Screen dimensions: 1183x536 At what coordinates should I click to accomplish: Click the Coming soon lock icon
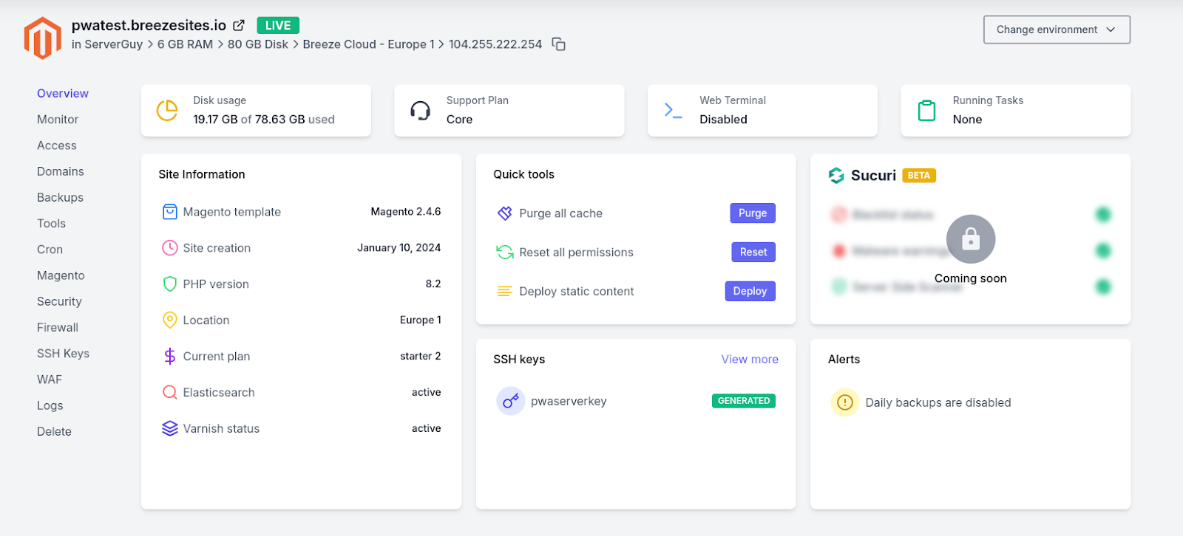point(971,239)
